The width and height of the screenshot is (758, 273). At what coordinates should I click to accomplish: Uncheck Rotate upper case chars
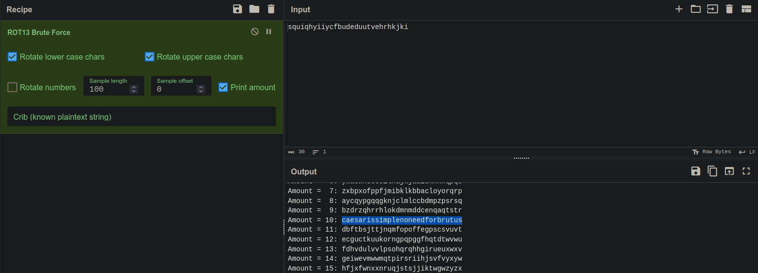[150, 57]
